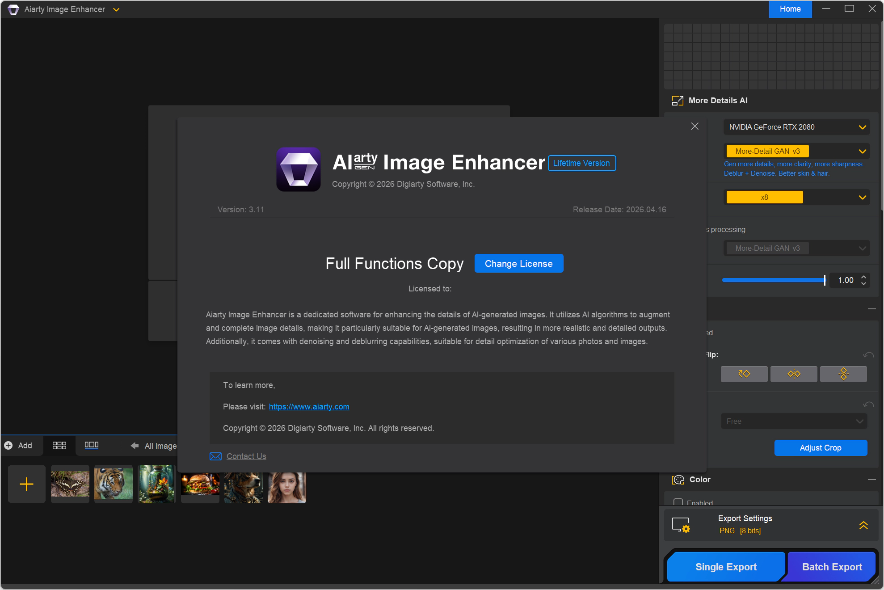Image resolution: width=884 pixels, height=590 pixels.
Task: Click the rotate image icon button
Action: point(744,374)
